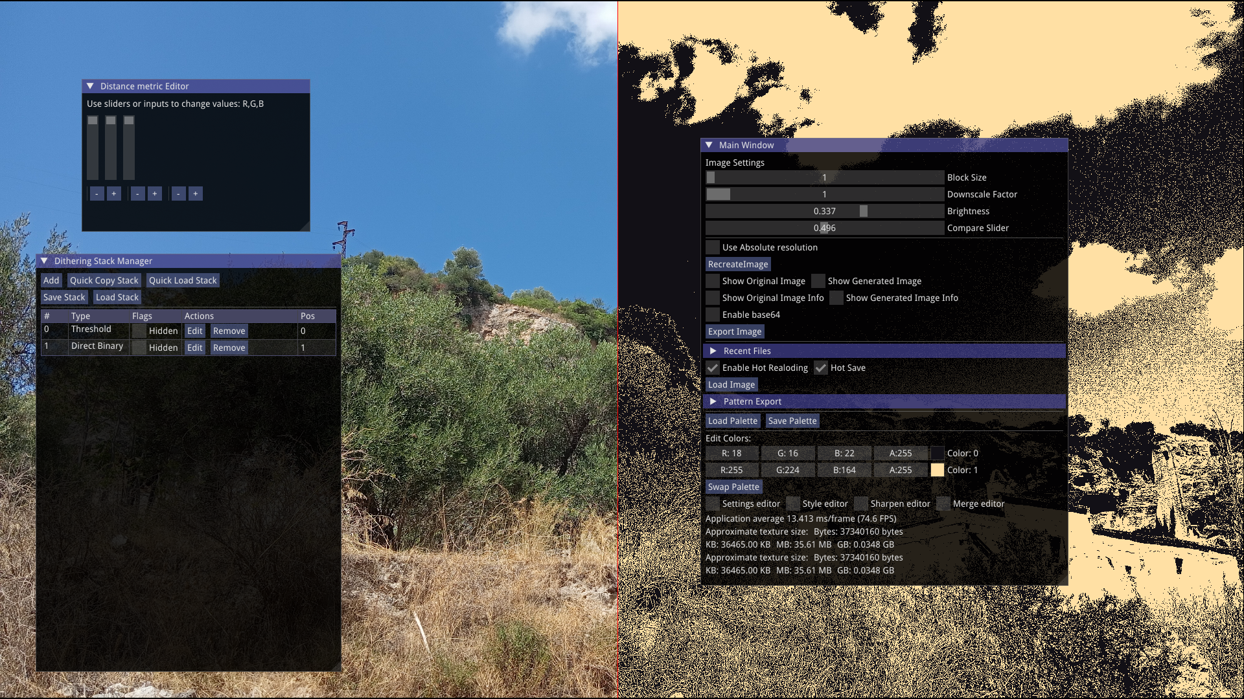1244x699 pixels.
Task: Toggle Enable Hot Realoding checkbox
Action: 713,368
